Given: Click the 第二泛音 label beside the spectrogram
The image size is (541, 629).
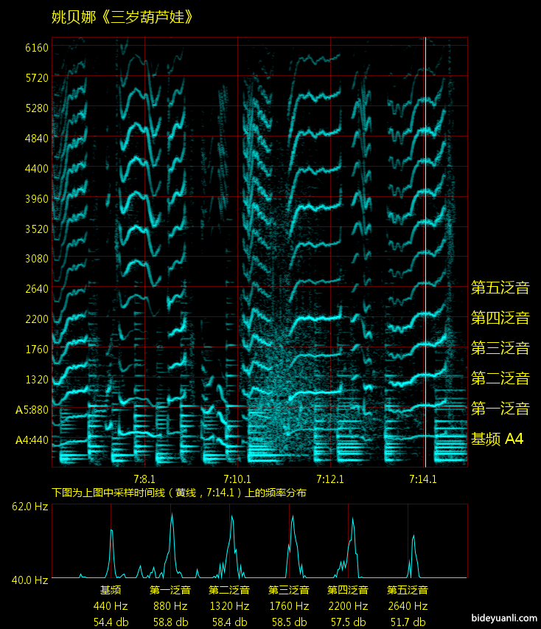Looking at the screenshot, I should coord(500,378).
